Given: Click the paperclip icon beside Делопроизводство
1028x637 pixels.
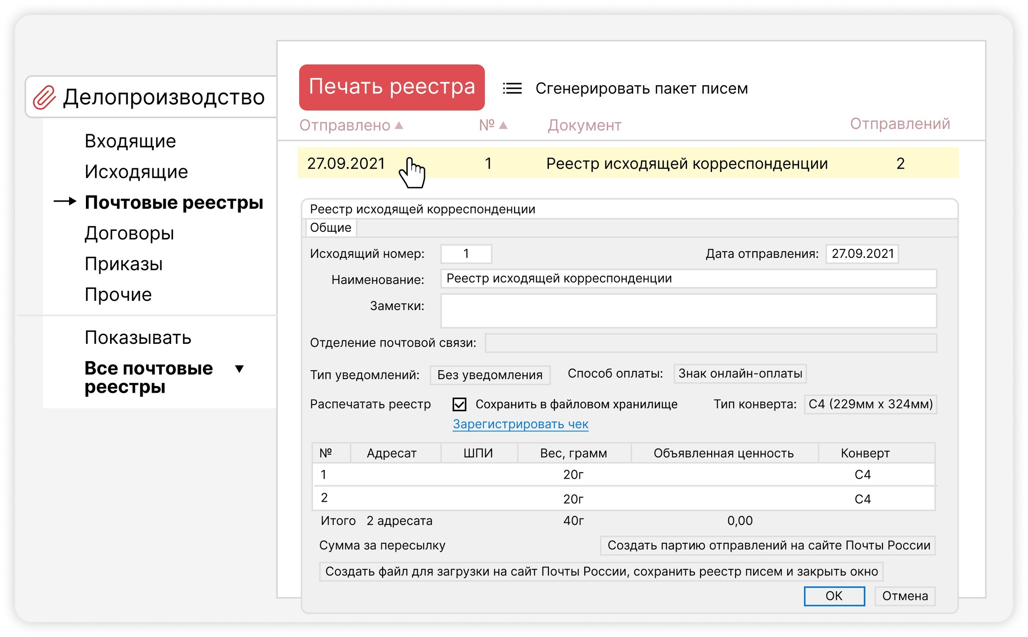Looking at the screenshot, I should coord(44,97).
